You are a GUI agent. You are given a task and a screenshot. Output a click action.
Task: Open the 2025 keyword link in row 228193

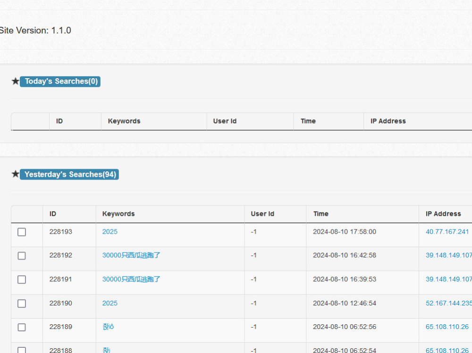coord(110,231)
